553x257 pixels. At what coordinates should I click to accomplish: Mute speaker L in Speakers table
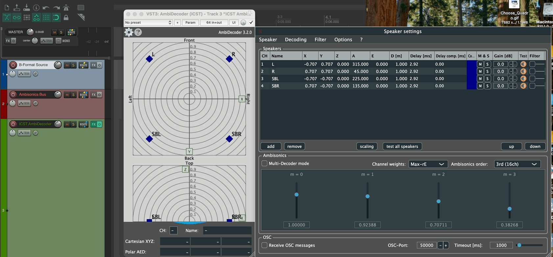480,64
